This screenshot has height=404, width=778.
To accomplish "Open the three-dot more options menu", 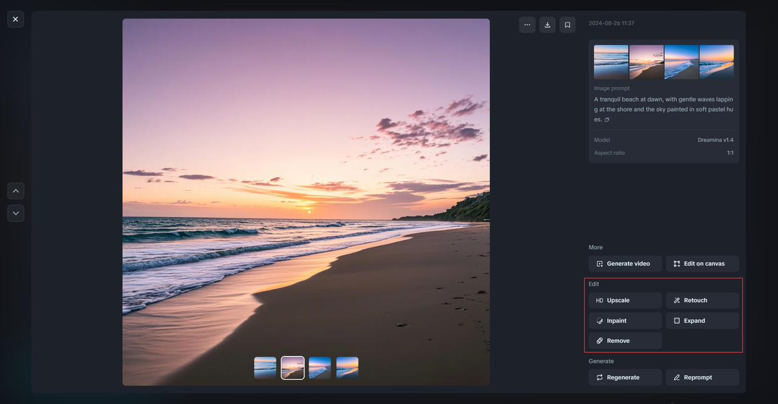I will point(527,25).
